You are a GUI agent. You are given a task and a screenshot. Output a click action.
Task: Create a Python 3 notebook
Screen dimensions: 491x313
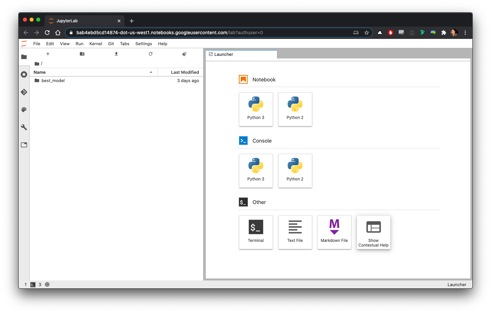pyautogui.click(x=256, y=109)
